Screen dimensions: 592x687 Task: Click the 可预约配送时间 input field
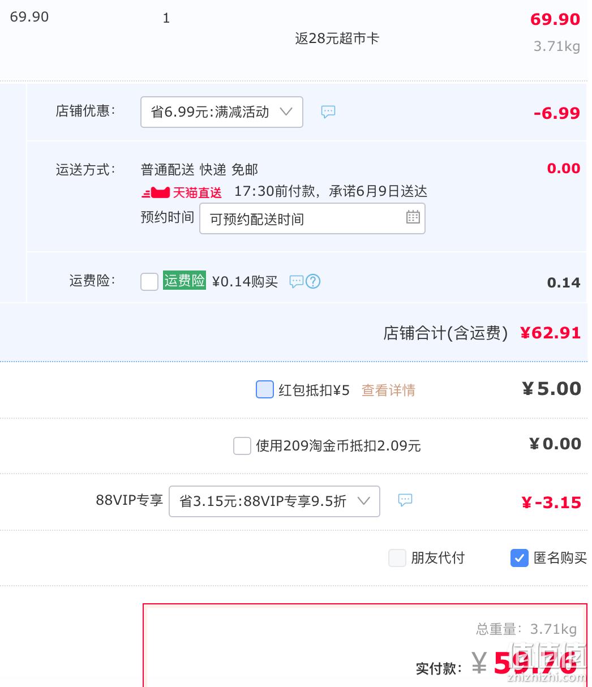click(312, 218)
